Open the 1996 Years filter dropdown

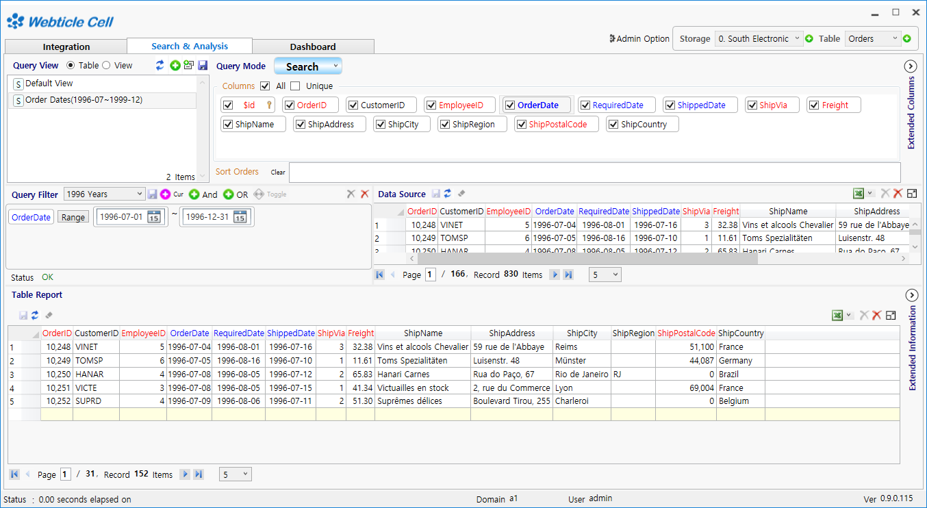[105, 194]
